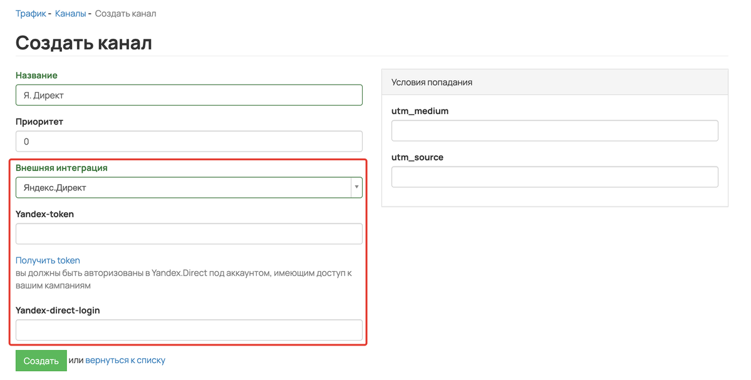Image resolution: width=751 pixels, height=380 pixels.
Task: Click the Внешняя интеграция label
Action: click(61, 168)
